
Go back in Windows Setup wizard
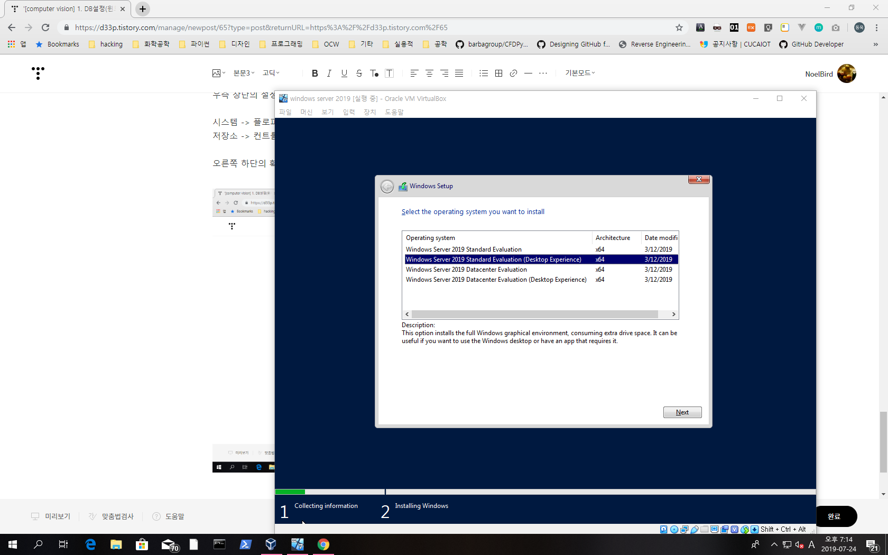click(x=387, y=187)
